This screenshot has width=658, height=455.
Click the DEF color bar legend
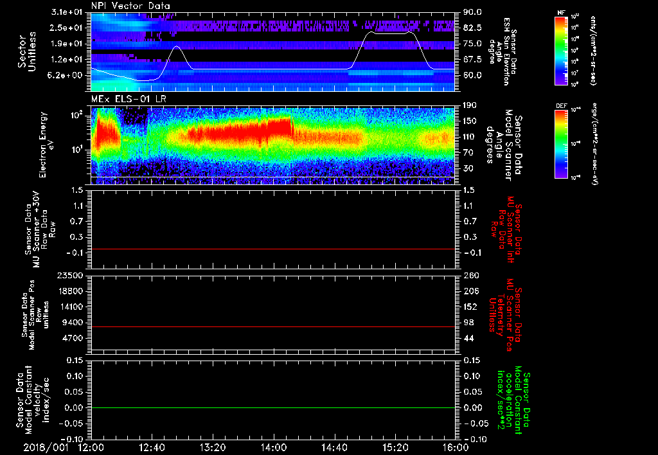click(x=562, y=144)
